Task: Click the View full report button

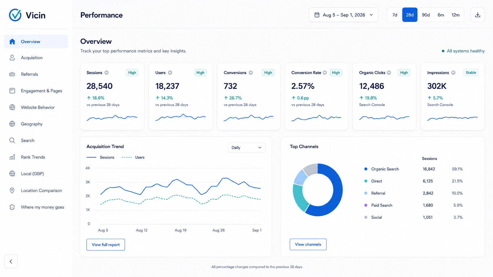Action: 106,245
